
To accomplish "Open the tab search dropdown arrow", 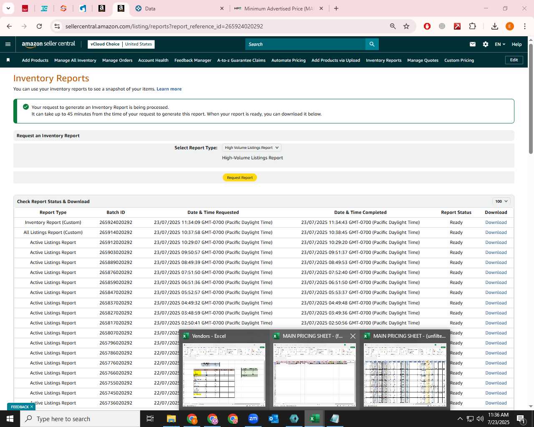I will coord(8,8).
